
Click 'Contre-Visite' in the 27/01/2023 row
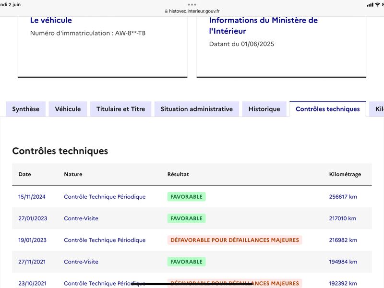[81, 218]
